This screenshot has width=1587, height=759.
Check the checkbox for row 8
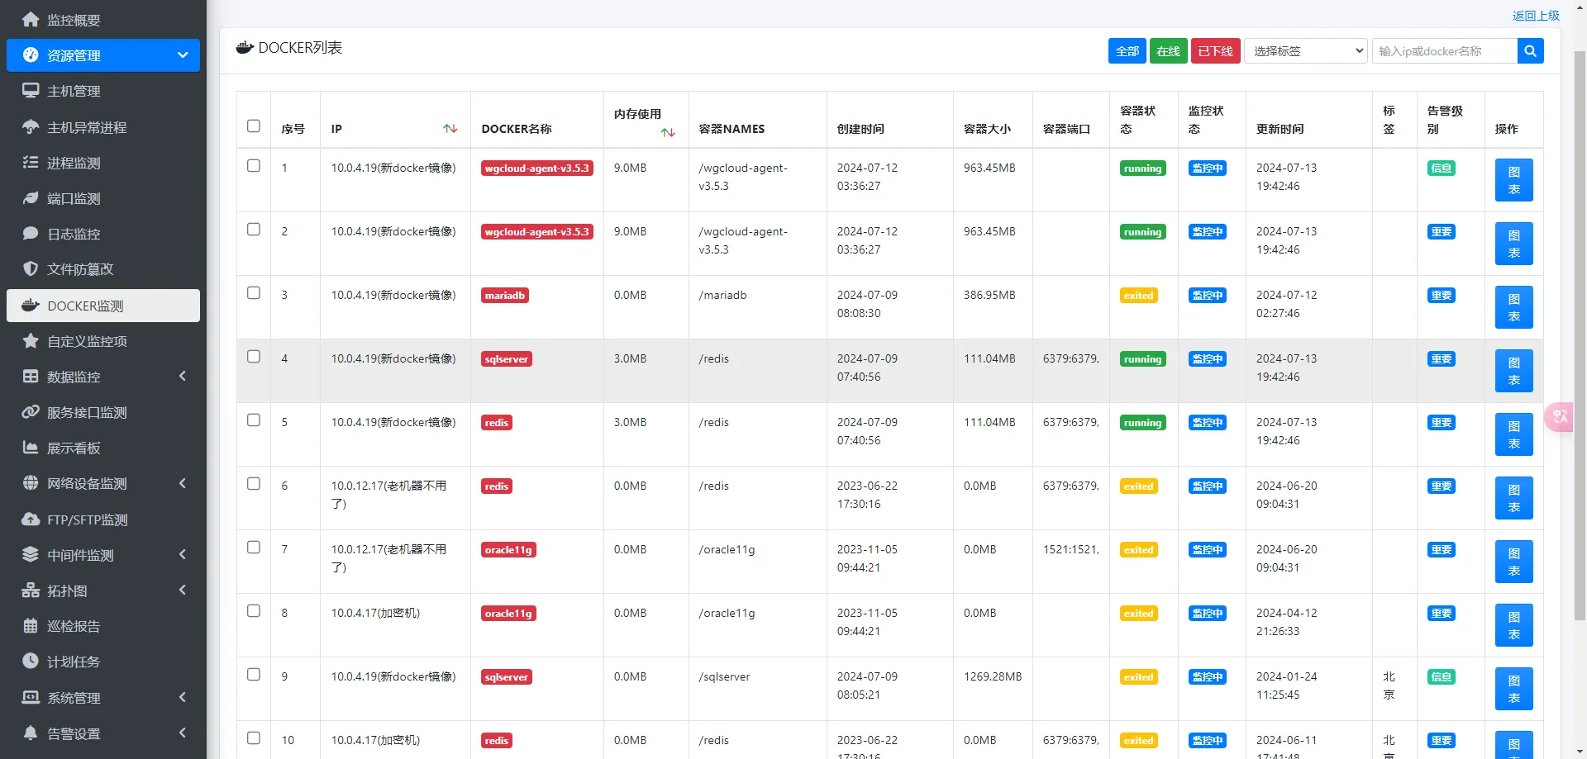click(254, 610)
